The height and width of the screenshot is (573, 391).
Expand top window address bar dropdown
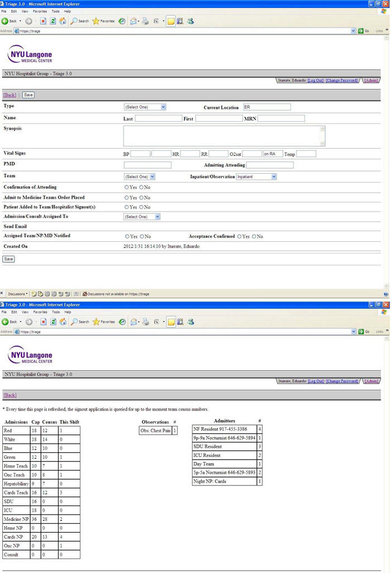(353, 31)
